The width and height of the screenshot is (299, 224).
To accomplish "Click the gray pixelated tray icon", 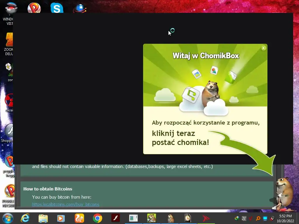I will (244, 218).
